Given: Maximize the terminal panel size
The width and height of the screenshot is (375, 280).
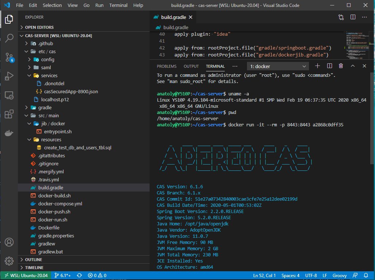Looking at the screenshot, I should pyautogui.click(x=352, y=66).
